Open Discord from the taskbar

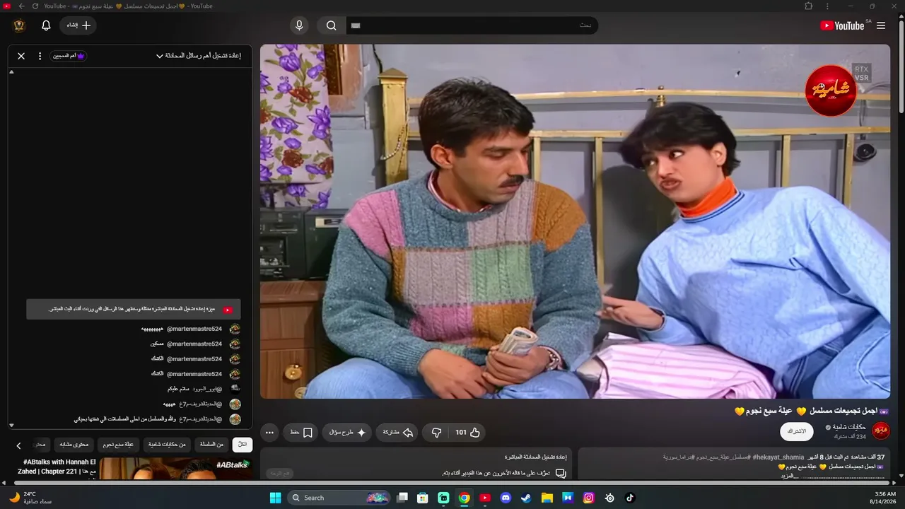point(506,498)
